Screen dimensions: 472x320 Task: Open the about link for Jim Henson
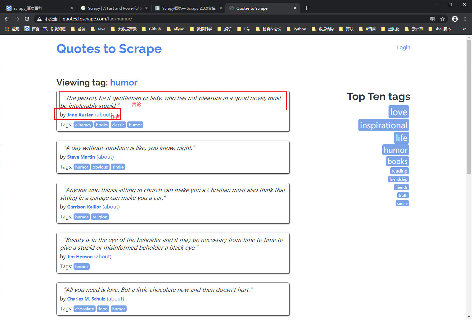coord(103,256)
